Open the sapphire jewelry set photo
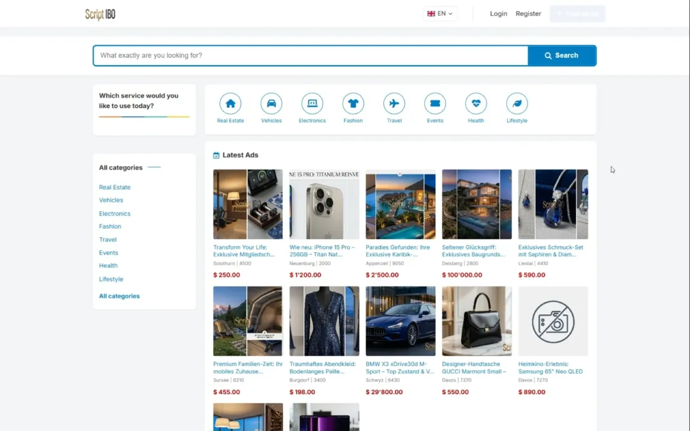This screenshot has width=690, height=431. click(x=553, y=204)
